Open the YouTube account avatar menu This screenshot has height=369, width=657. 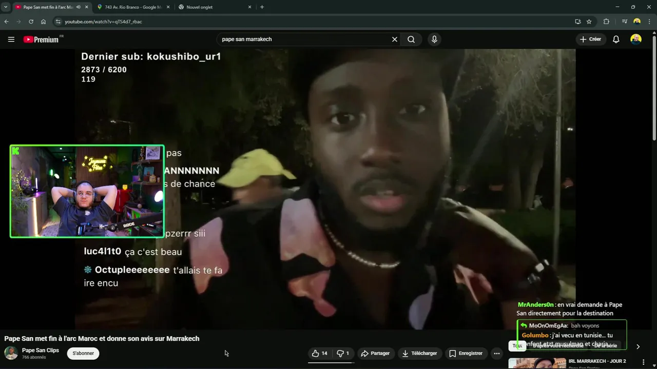636,39
